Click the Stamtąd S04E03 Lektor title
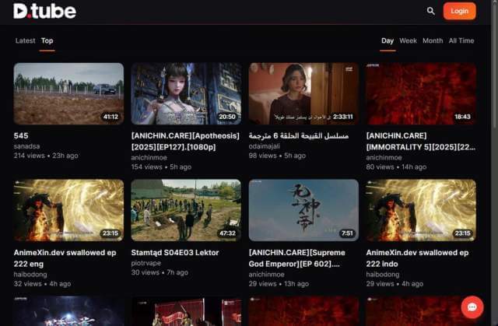 tap(175, 253)
